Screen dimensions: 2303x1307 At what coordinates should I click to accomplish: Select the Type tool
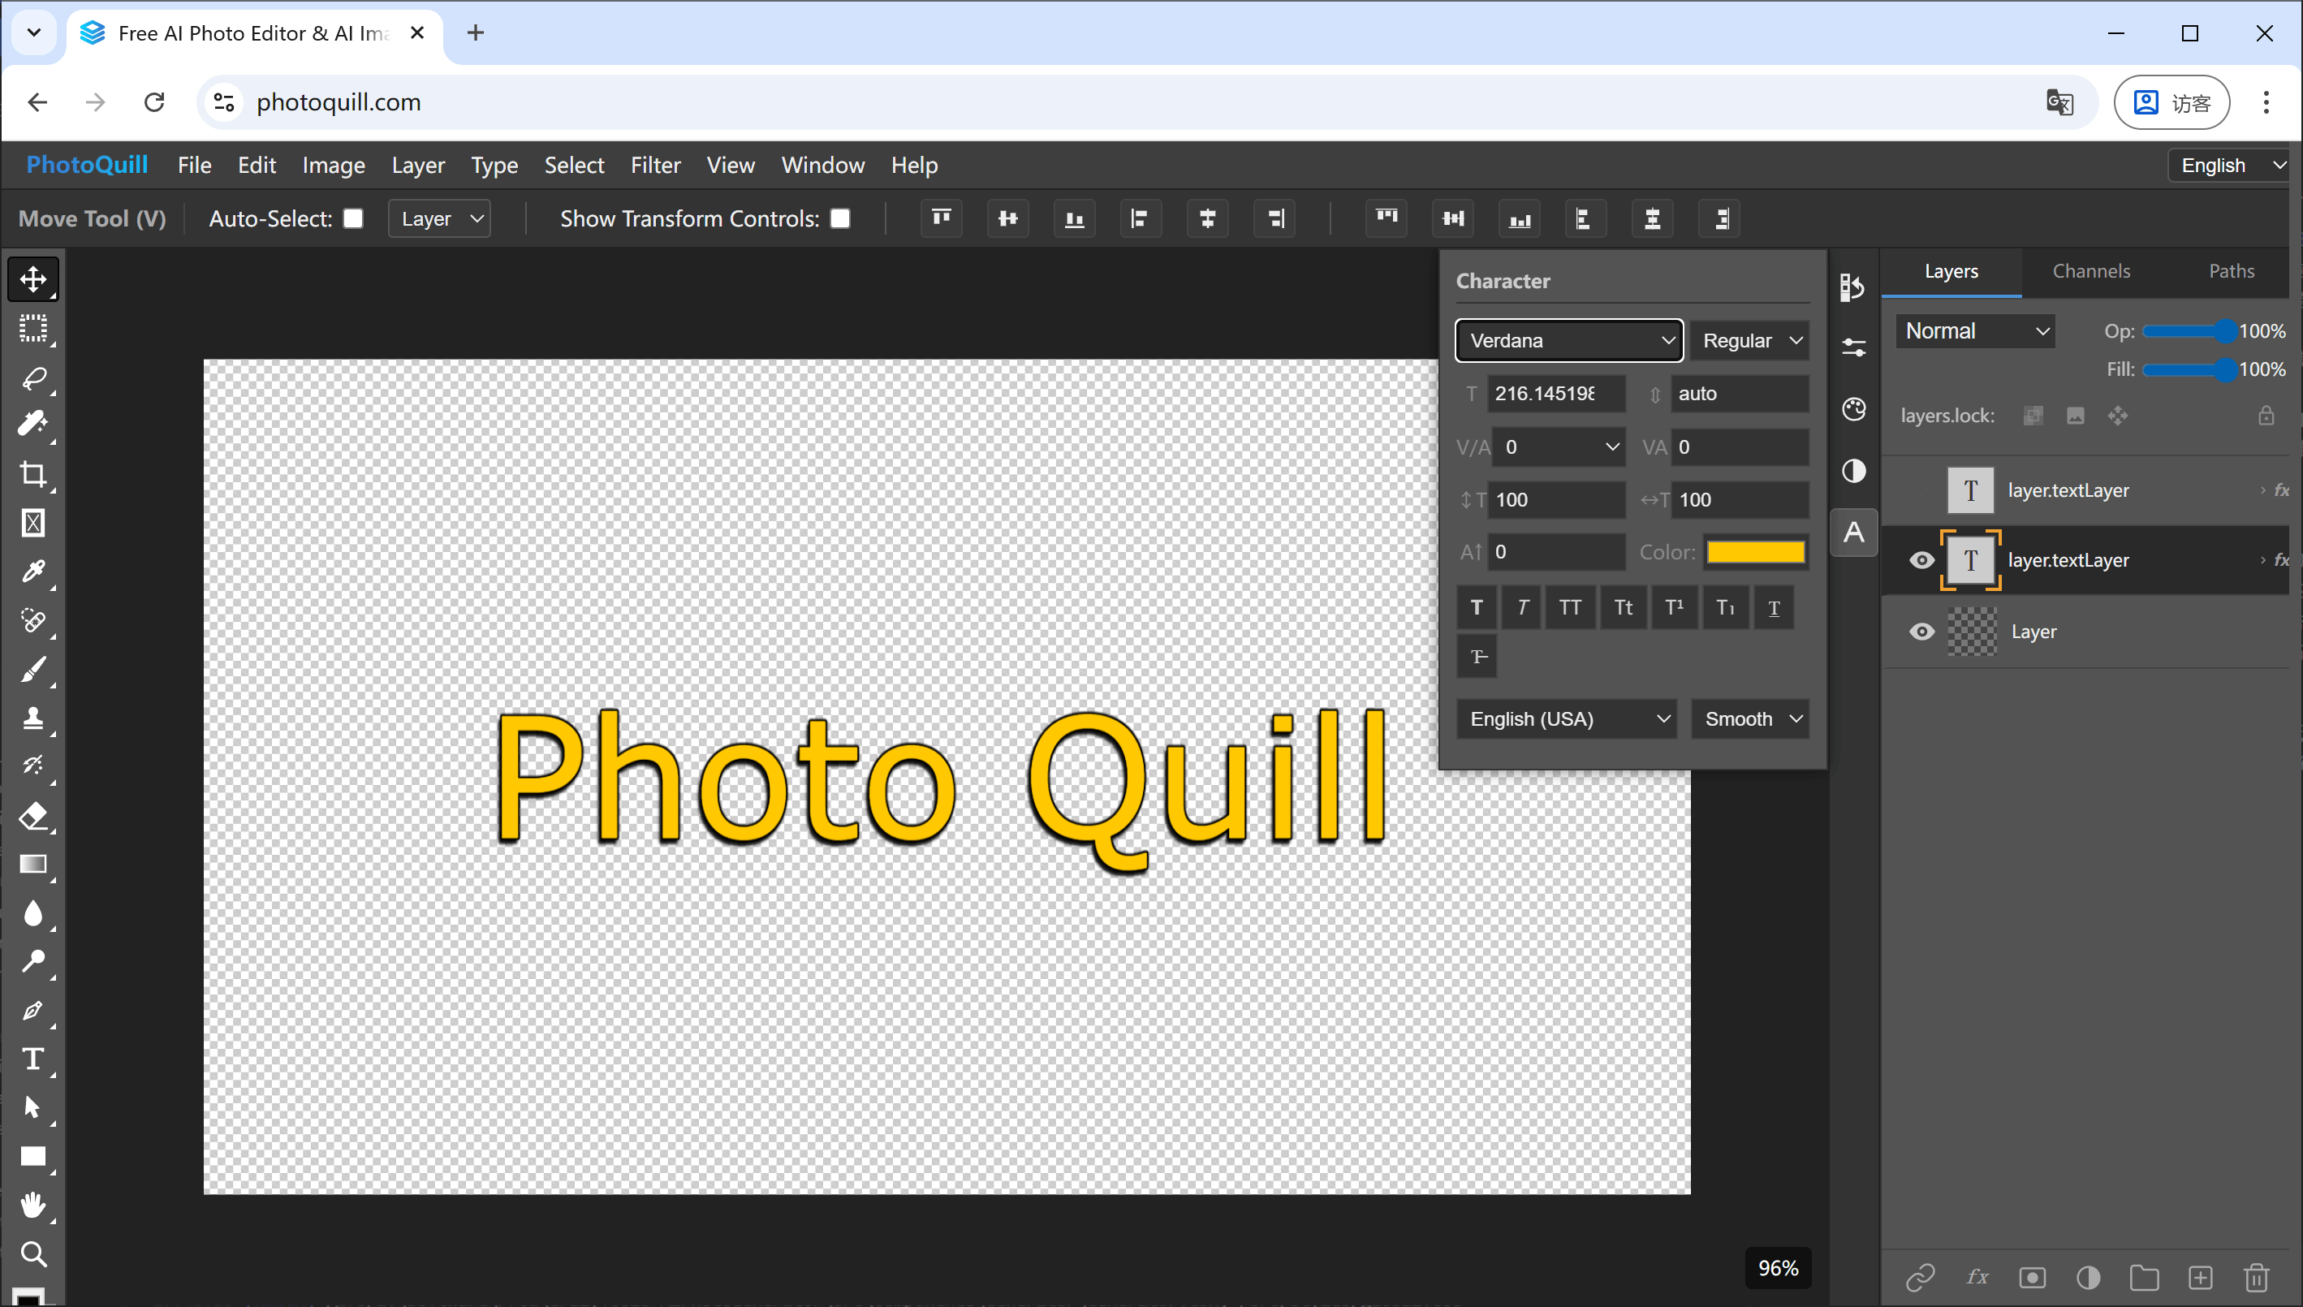coord(33,1059)
